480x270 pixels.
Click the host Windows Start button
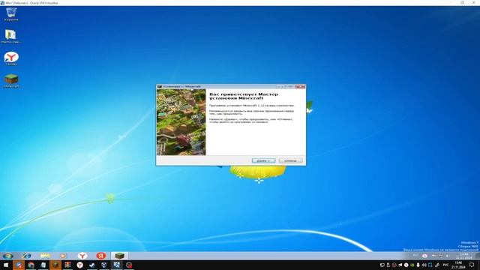tap(6, 265)
